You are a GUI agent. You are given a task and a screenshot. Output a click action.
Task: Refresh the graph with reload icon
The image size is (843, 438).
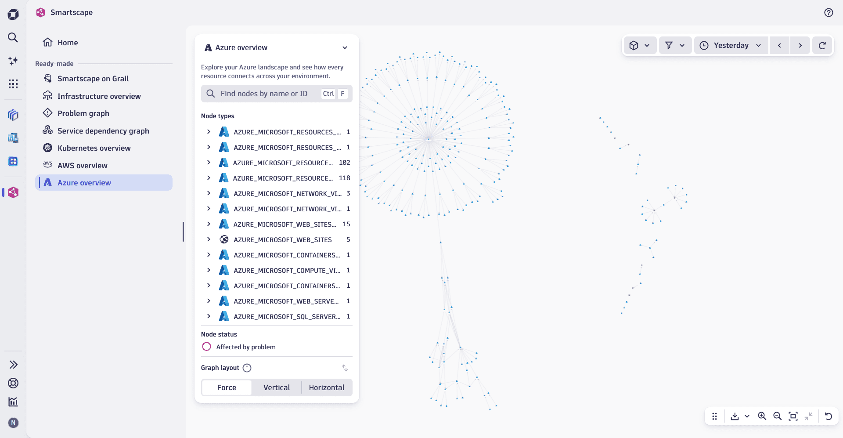[x=822, y=45]
